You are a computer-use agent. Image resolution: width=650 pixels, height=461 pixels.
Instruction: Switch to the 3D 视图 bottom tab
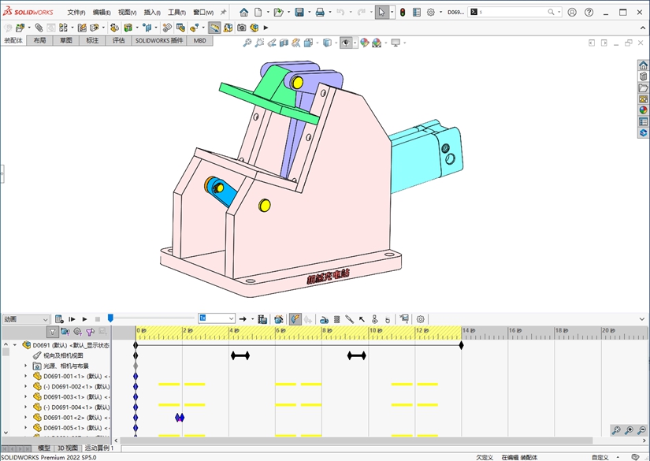tap(68, 448)
